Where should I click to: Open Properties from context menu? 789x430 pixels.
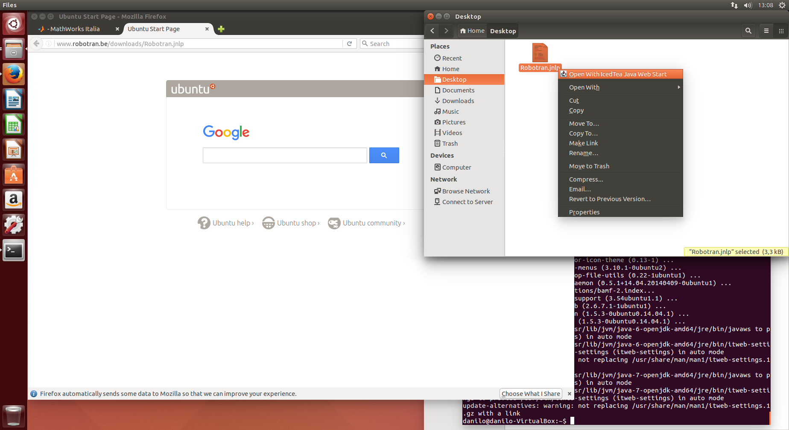620,212
